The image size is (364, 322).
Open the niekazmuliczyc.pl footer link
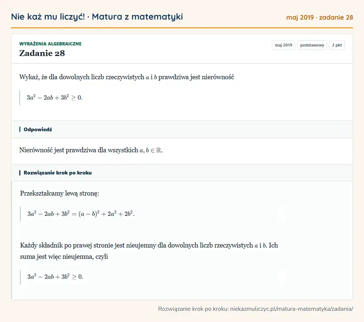tap(292, 309)
